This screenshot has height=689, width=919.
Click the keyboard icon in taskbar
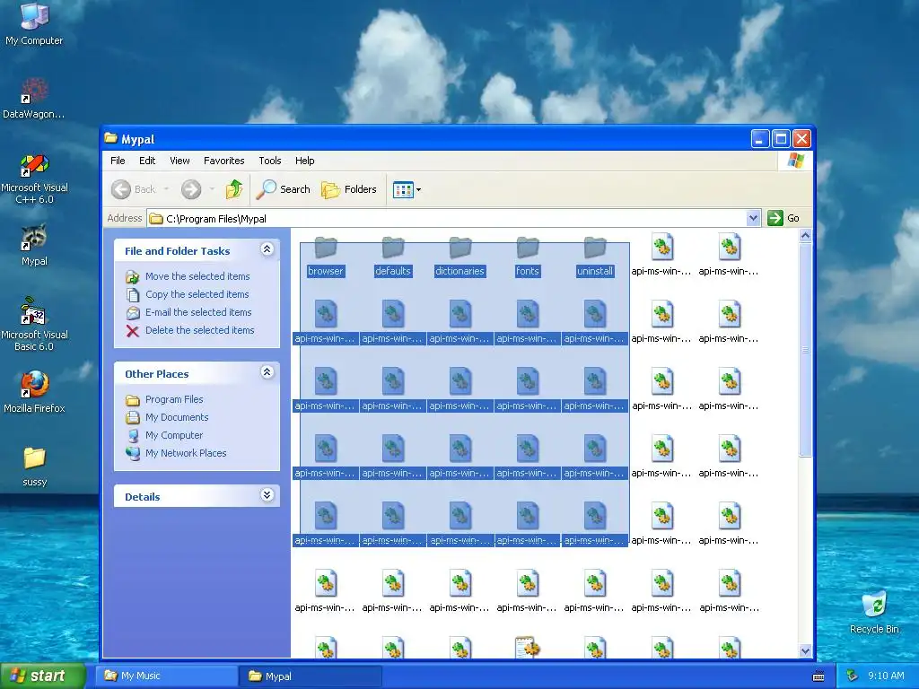pos(818,676)
